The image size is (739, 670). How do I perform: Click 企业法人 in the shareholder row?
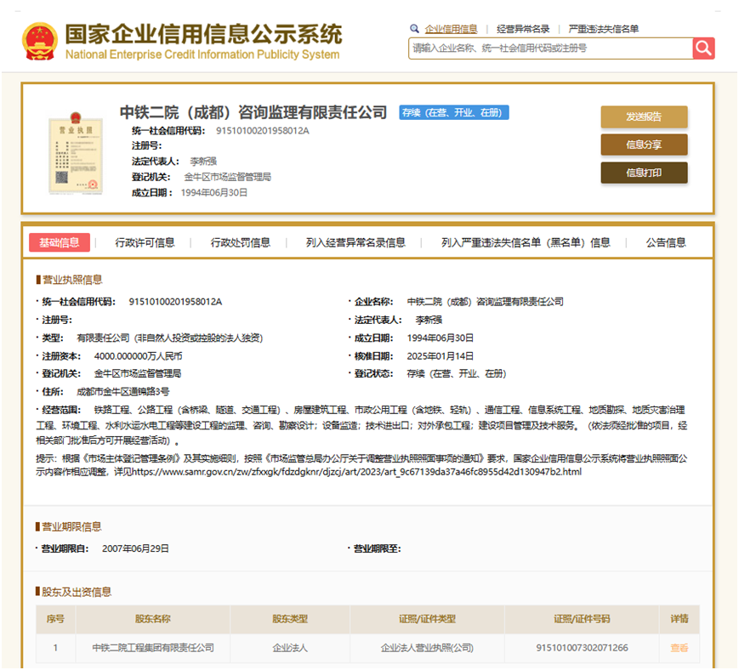290,648
